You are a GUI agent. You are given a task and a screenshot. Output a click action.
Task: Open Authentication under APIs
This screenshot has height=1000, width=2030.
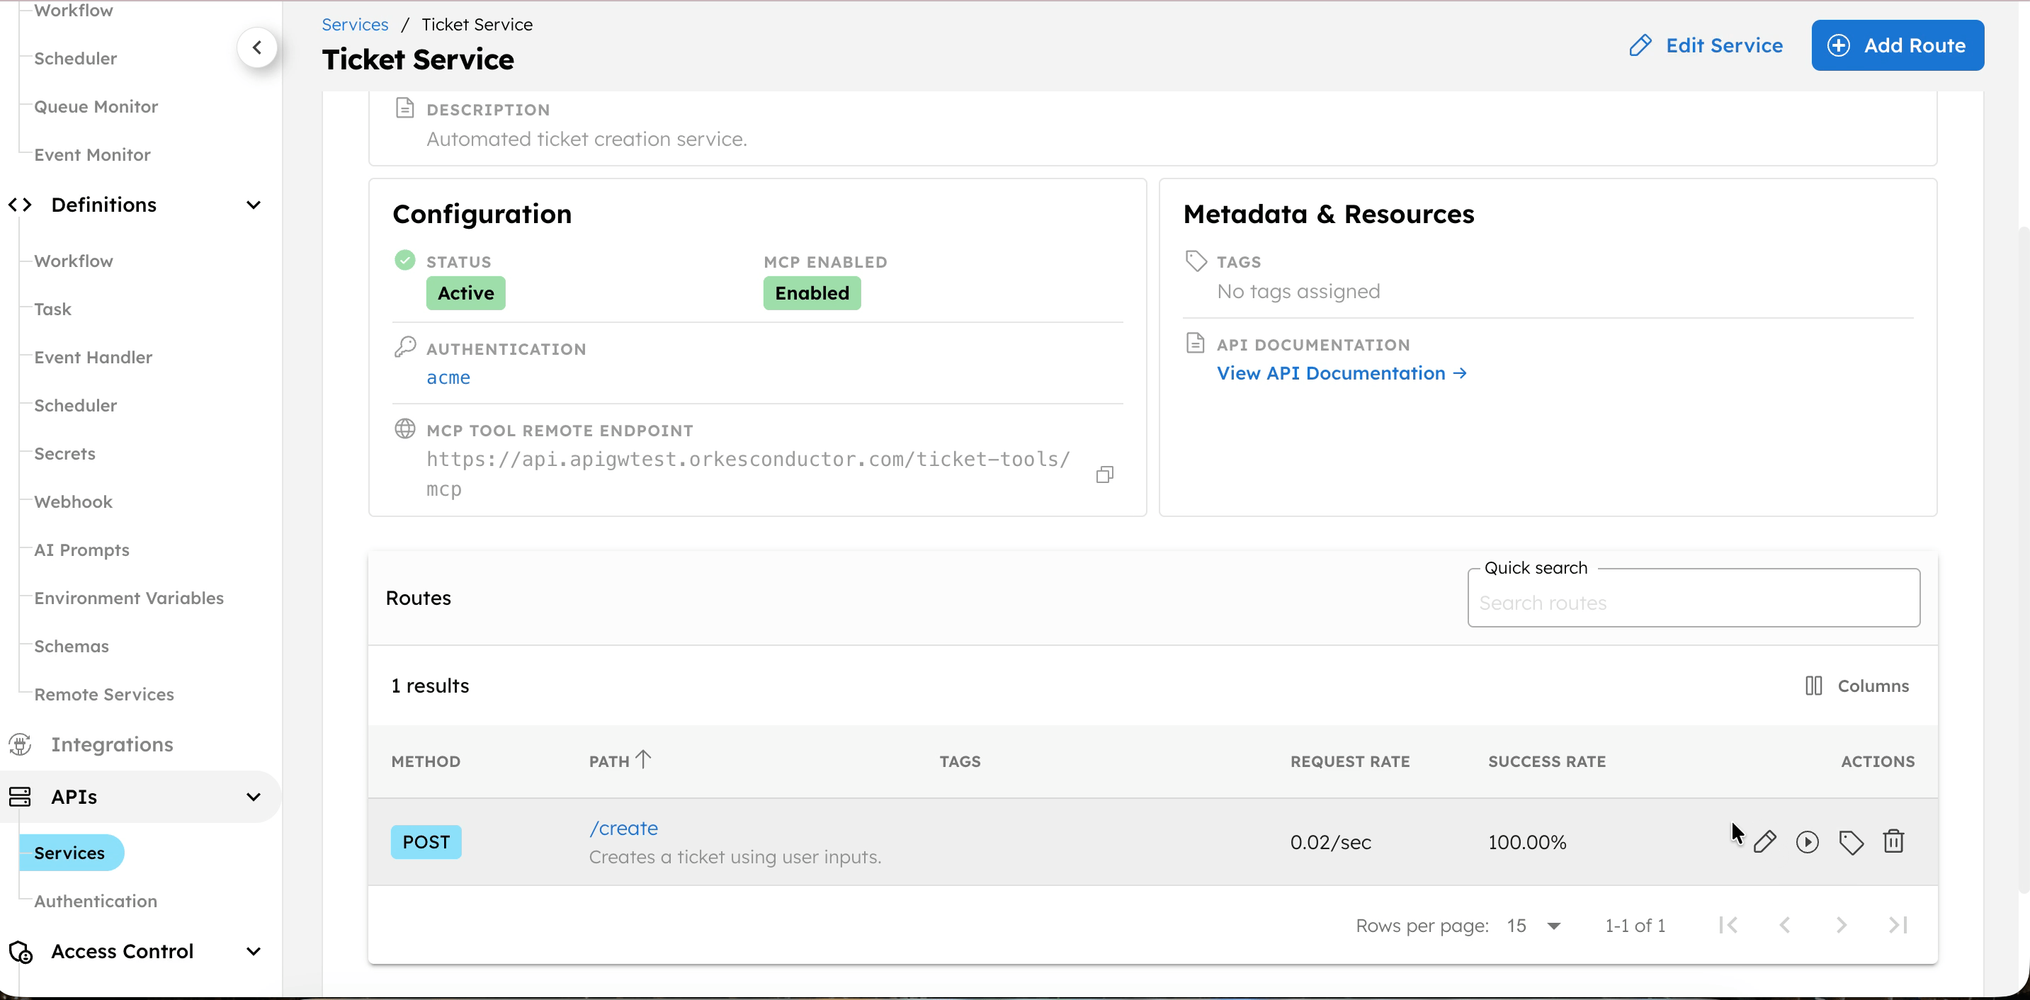point(96,901)
